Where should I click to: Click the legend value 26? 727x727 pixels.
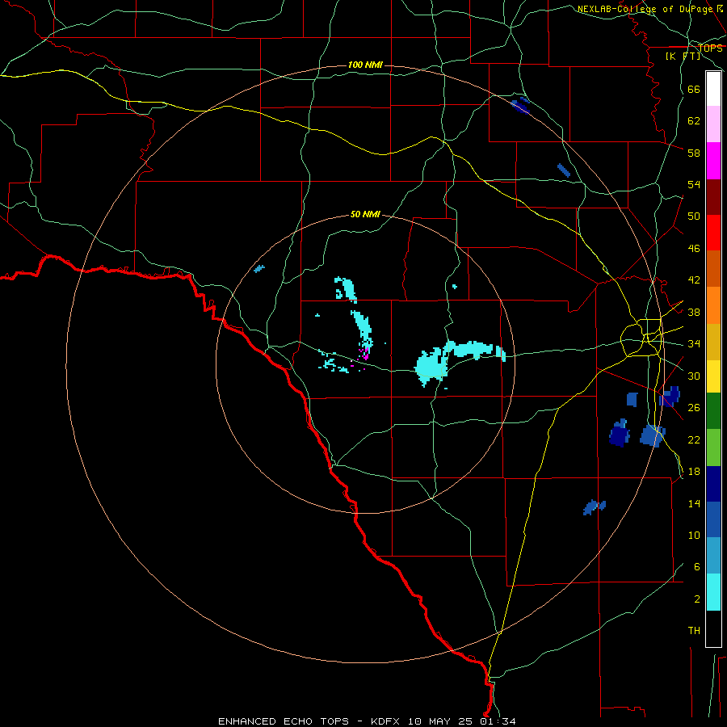point(694,408)
